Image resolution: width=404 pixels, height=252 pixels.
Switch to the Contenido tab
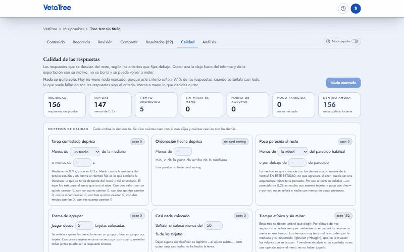coord(56,42)
